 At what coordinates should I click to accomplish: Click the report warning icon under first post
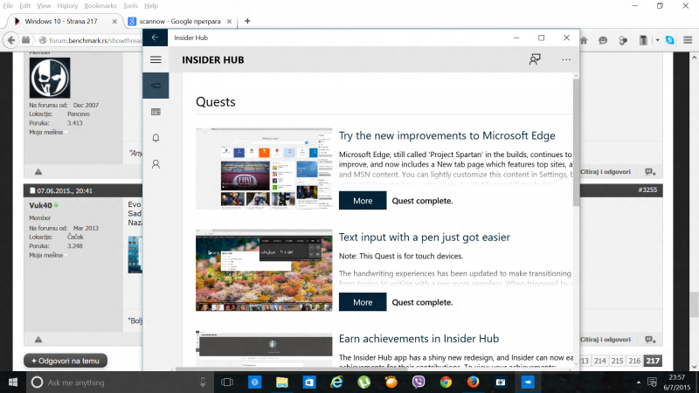[38, 171]
